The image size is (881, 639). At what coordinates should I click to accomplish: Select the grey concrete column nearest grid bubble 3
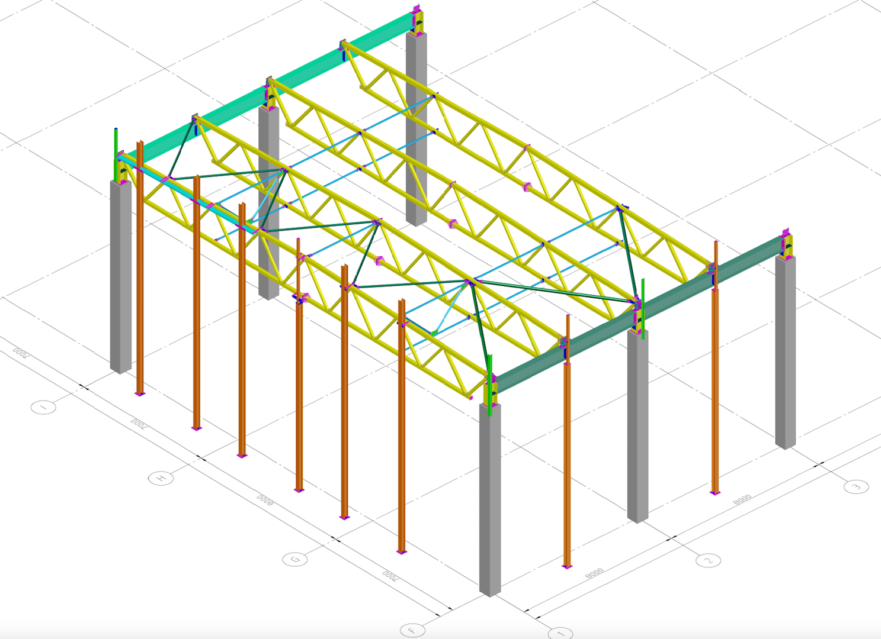coord(786,352)
